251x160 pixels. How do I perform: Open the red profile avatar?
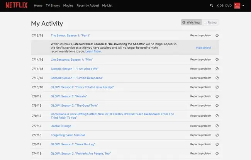pos(237,5)
